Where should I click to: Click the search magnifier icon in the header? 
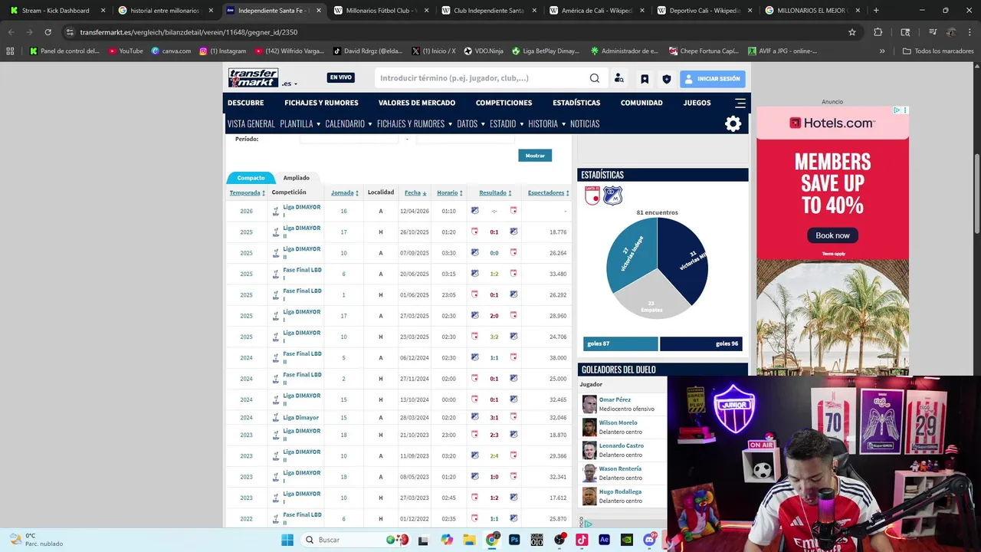595,78
